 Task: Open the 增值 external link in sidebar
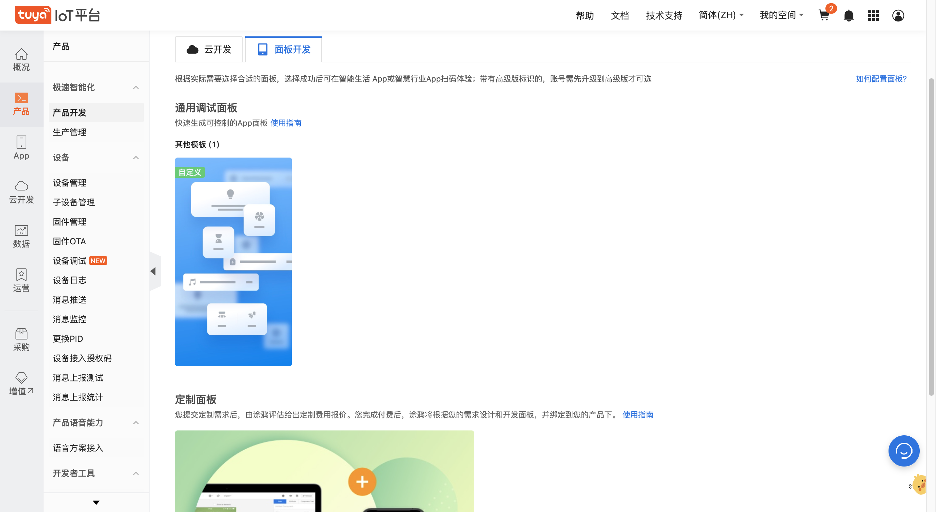tap(21, 384)
